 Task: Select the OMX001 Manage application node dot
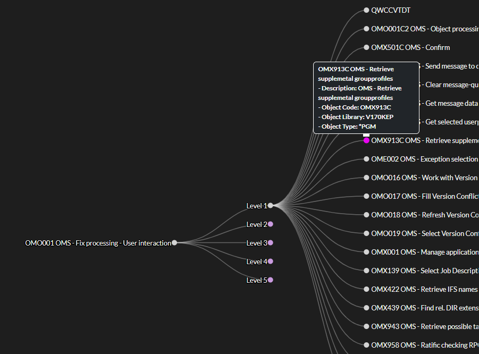[366, 252]
